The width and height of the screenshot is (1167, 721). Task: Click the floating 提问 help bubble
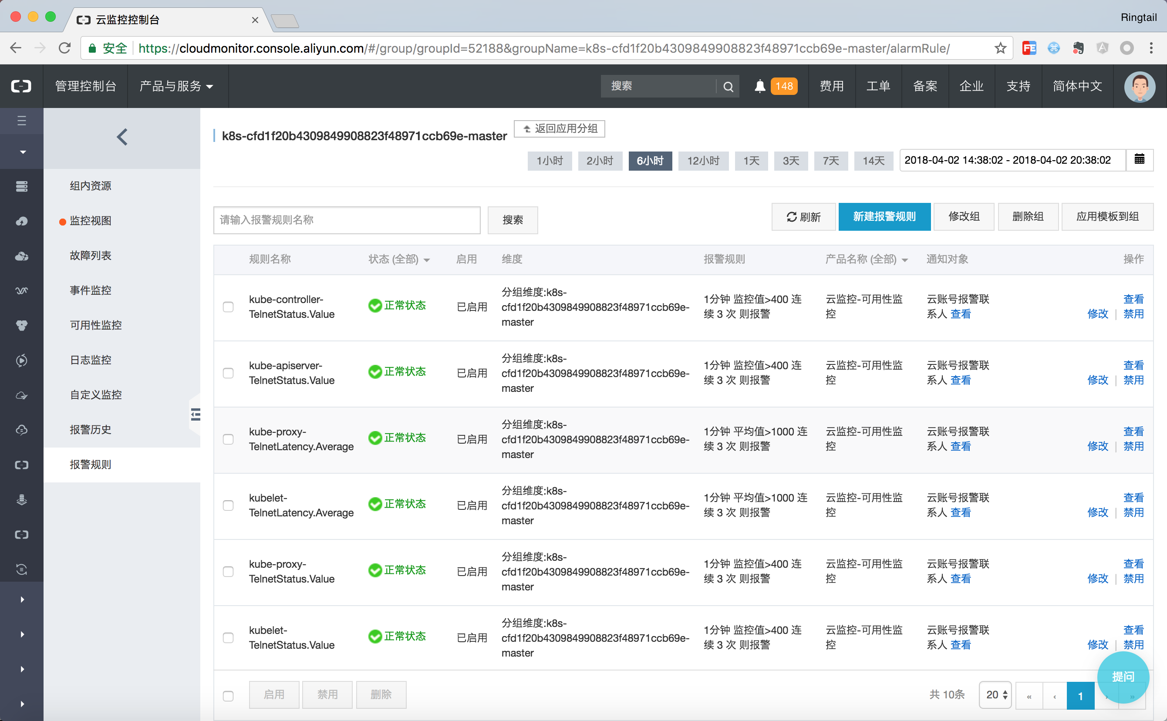click(1123, 676)
